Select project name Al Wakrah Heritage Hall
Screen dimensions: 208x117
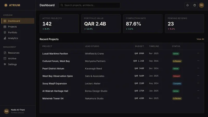(55, 91)
